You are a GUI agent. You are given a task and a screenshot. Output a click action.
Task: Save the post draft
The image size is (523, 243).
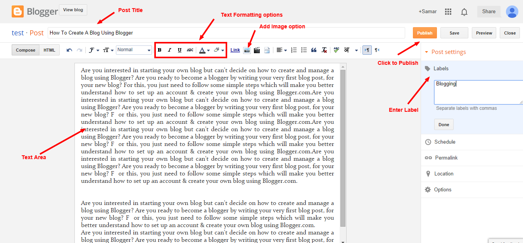pyautogui.click(x=454, y=33)
